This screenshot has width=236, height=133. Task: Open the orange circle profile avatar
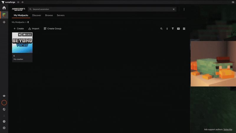tap(4, 103)
